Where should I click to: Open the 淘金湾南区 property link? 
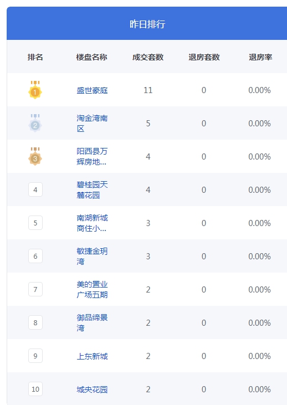click(92, 123)
